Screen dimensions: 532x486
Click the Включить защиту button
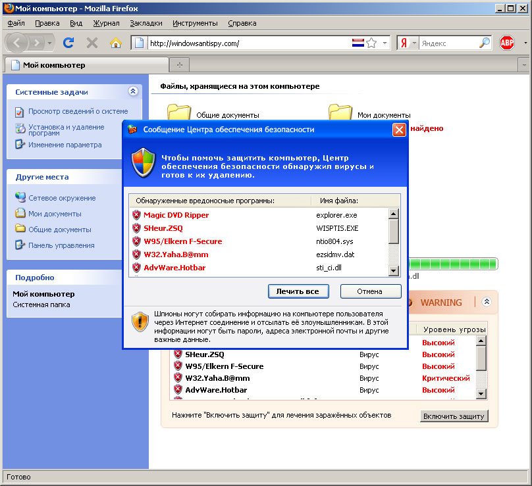click(x=454, y=416)
